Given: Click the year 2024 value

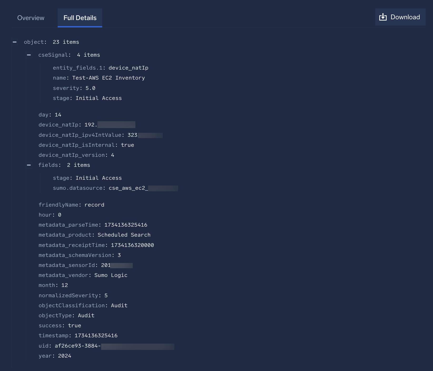Looking at the screenshot, I should pos(65,356).
